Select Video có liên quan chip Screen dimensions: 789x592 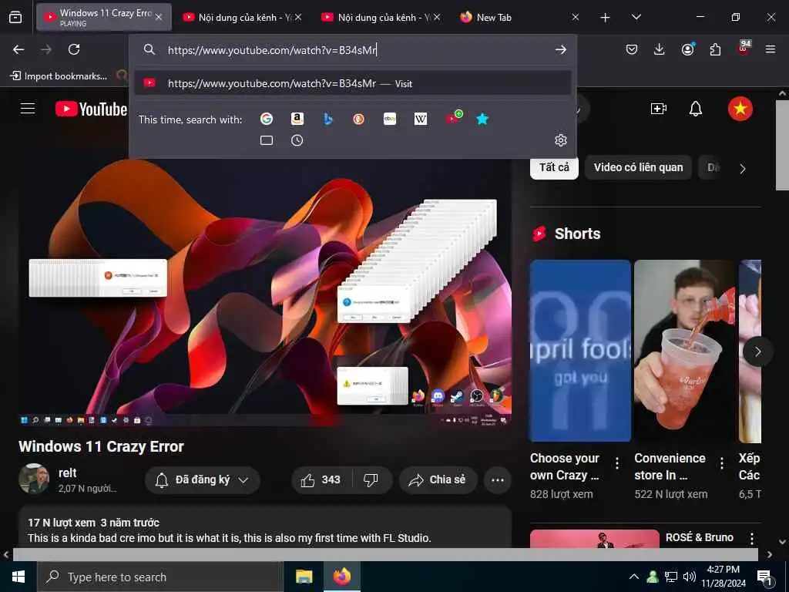click(x=638, y=167)
